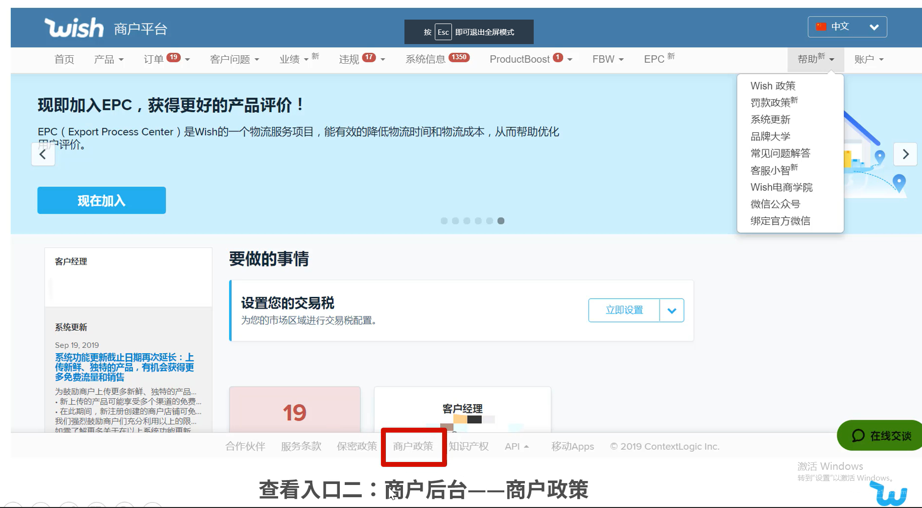922x508 pixels.
Task: Click the 立即设置 button
Action: (x=624, y=310)
